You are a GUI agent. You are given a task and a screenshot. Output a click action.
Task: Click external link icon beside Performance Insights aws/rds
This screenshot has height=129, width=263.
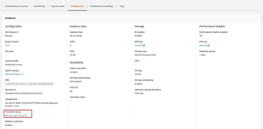209,46
